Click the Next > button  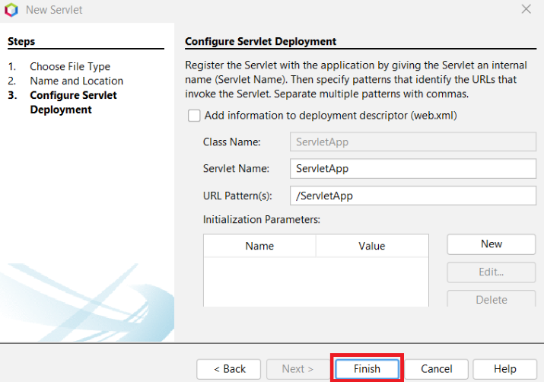(297, 369)
